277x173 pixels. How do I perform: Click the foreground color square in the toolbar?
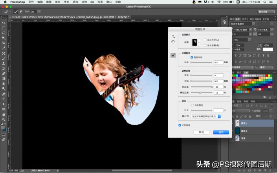point(3,127)
